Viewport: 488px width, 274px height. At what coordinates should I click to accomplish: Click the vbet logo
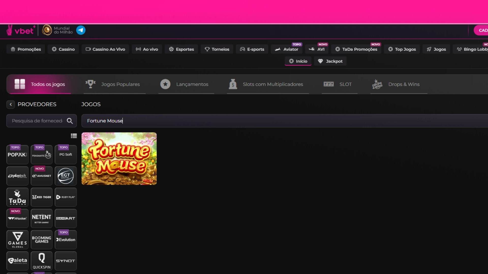[x=21, y=30]
